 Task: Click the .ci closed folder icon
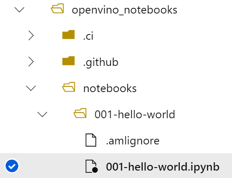pos(68,34)
